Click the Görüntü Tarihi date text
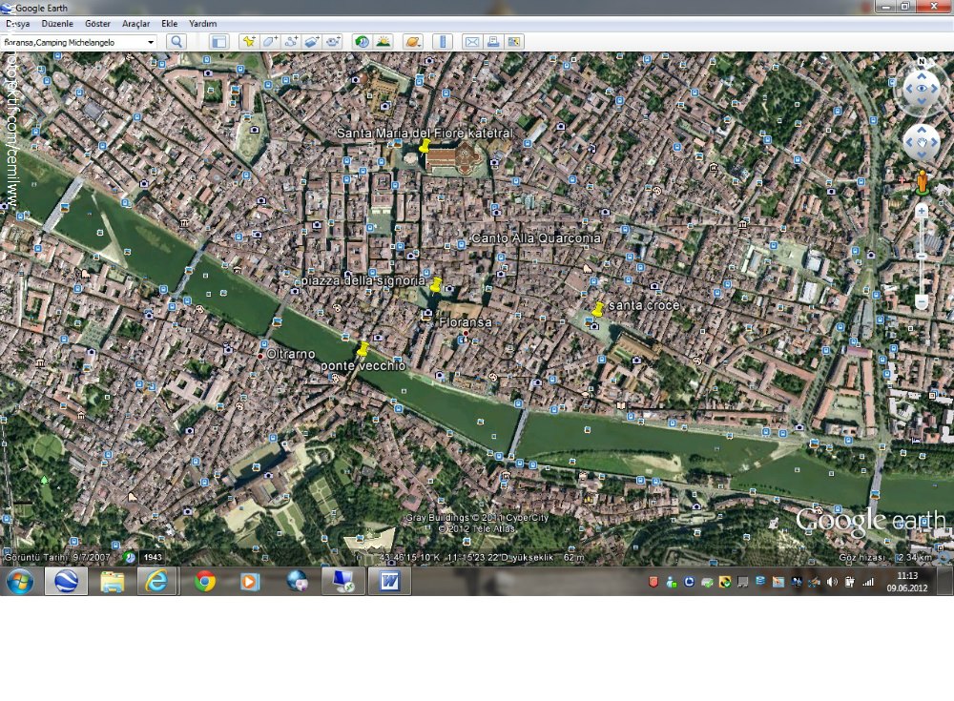 (57, 557)
